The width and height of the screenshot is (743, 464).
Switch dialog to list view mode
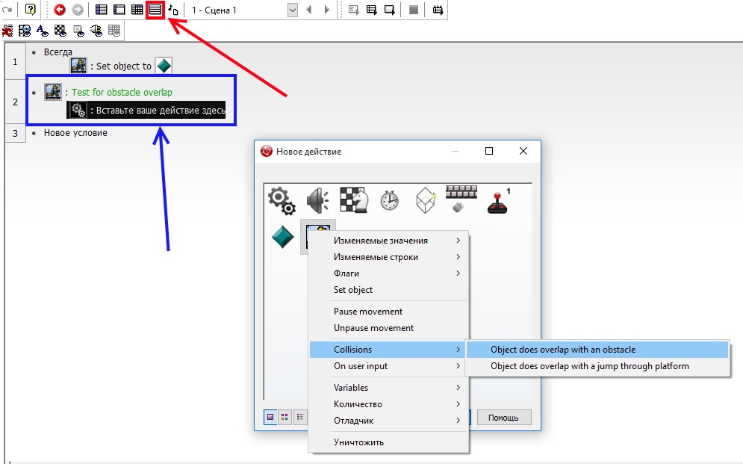[299, 417]
